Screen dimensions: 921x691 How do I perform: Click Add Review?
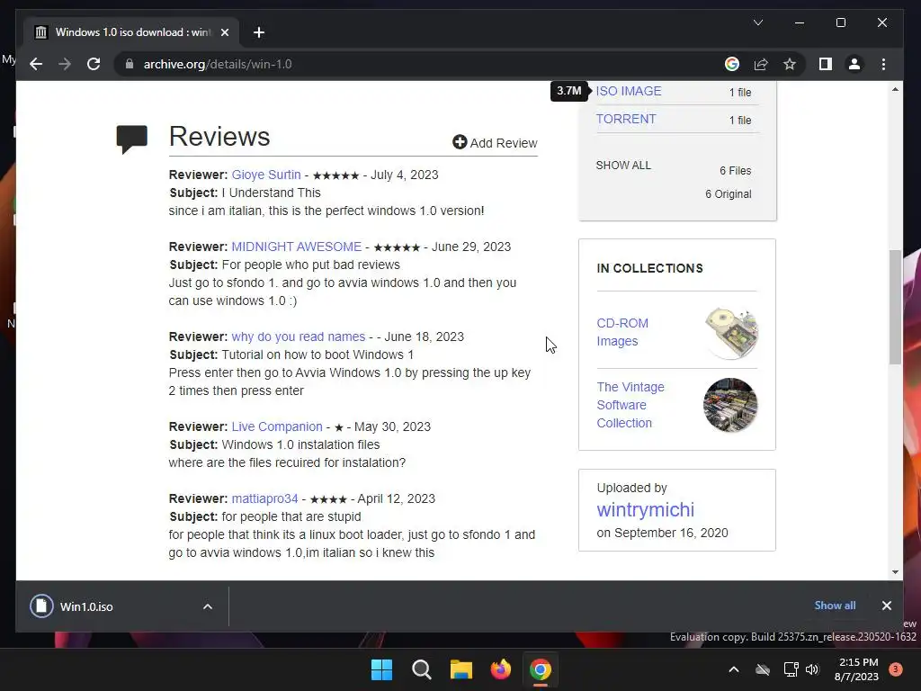click(x=495, y=143)
